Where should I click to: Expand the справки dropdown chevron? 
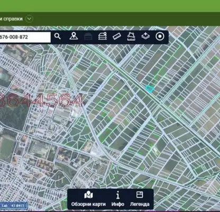(29, 19)
